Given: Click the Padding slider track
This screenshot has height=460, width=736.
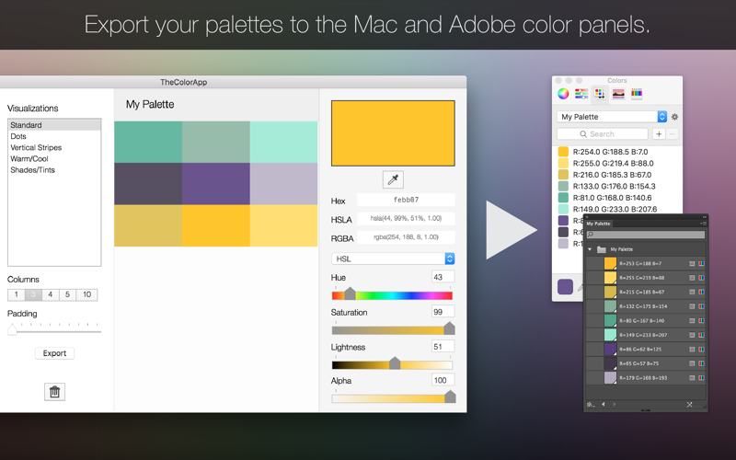Looking at the screenshot, I should (x=54, y=331).
